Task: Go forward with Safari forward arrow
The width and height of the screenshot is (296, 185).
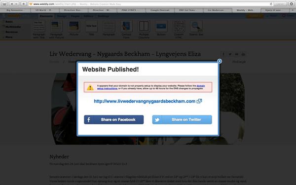Action: (16, 4)
